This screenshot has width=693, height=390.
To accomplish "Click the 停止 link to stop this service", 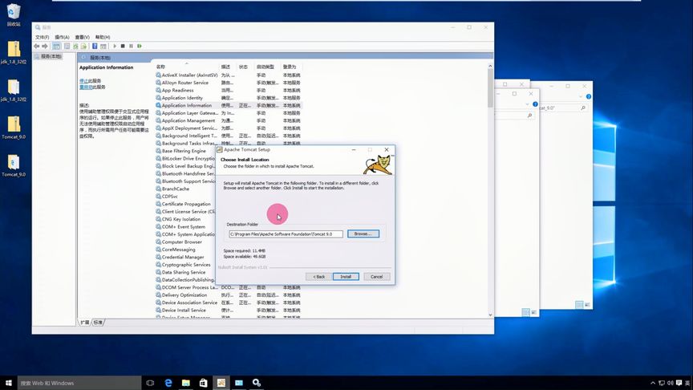I will coord(83,81).
